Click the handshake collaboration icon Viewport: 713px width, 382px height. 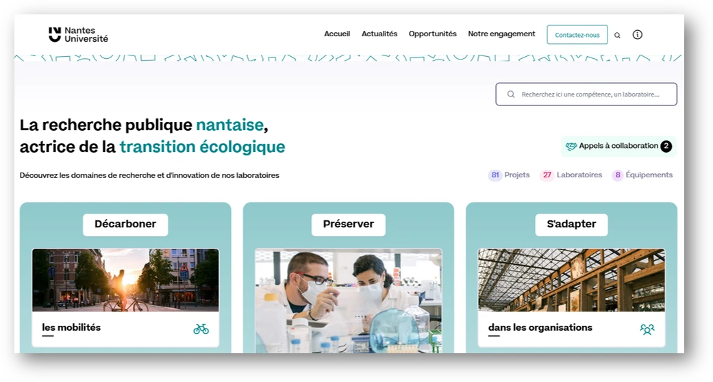[571, 147]
